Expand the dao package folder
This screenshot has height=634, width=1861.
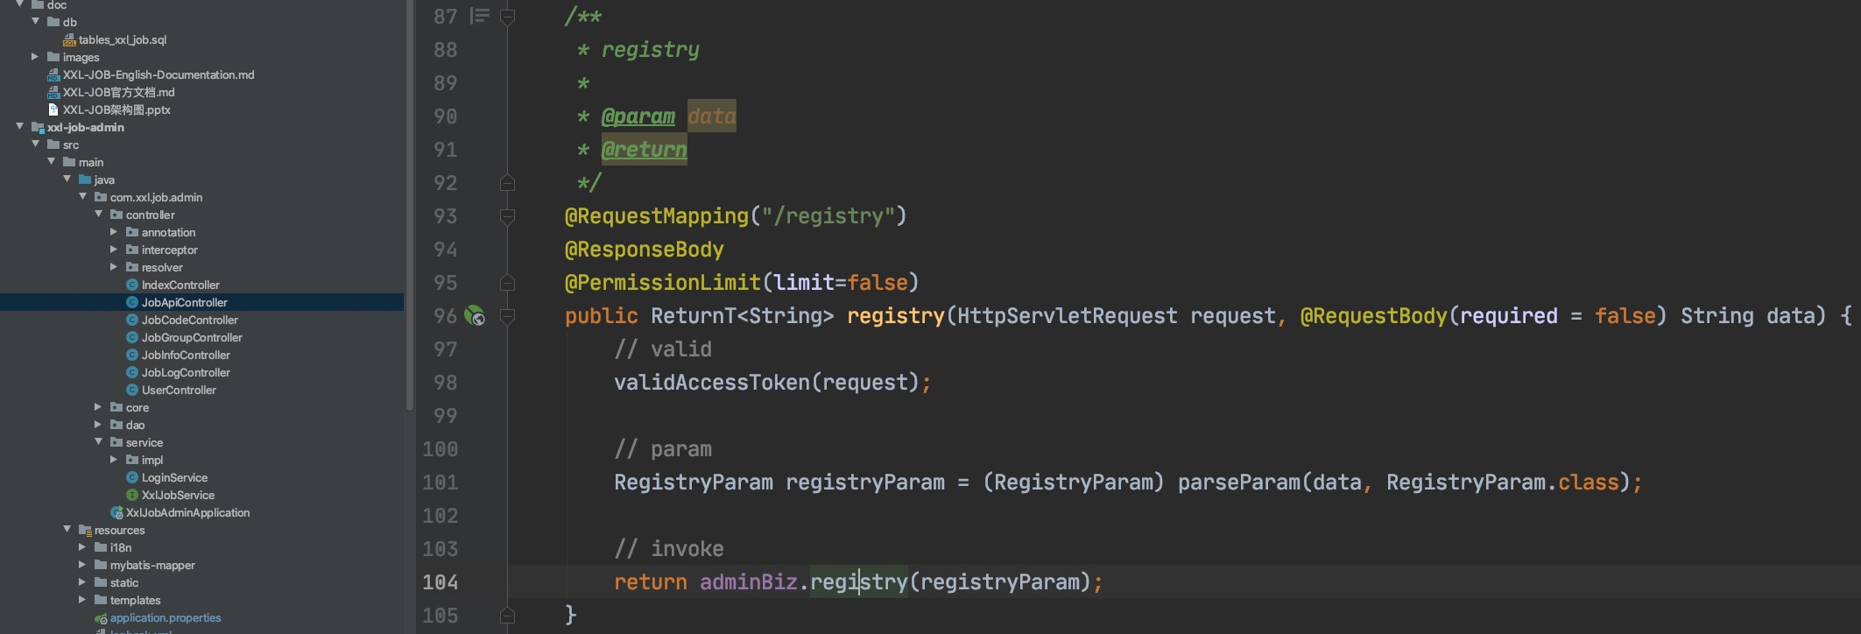[98, 425]
